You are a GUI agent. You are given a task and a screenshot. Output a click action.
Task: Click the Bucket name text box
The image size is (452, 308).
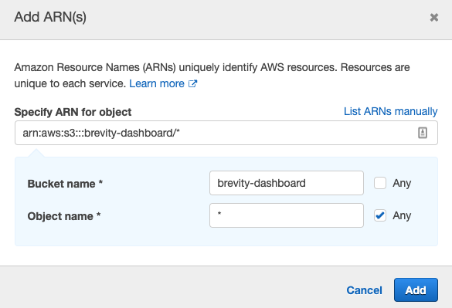tap(287, 183)
